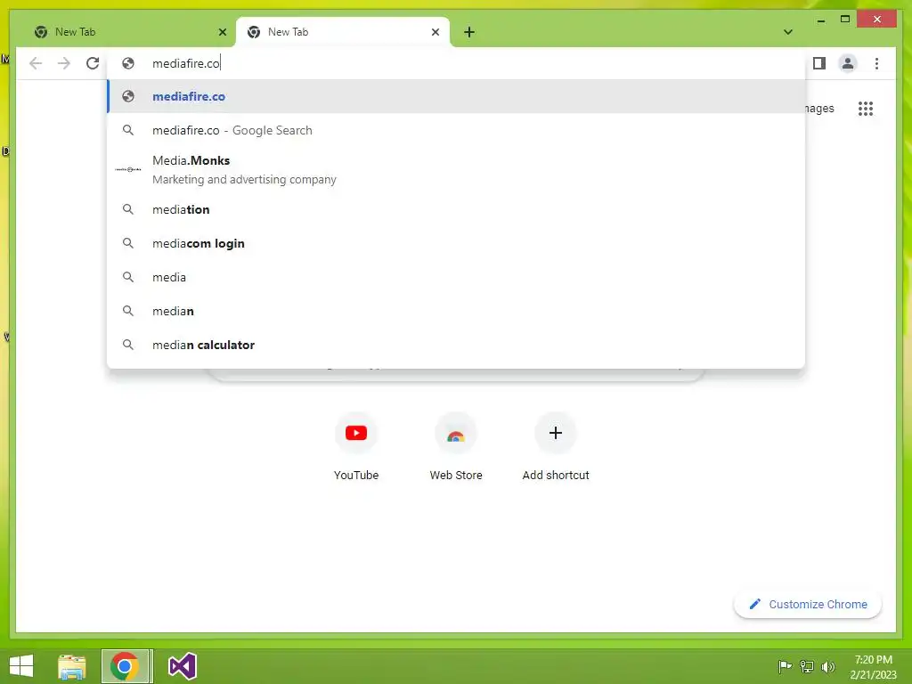
Task: Open a new tab with plus button
Action: tap(469, 32)
